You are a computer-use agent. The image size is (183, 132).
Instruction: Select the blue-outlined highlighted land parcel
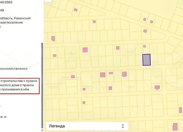146,60
